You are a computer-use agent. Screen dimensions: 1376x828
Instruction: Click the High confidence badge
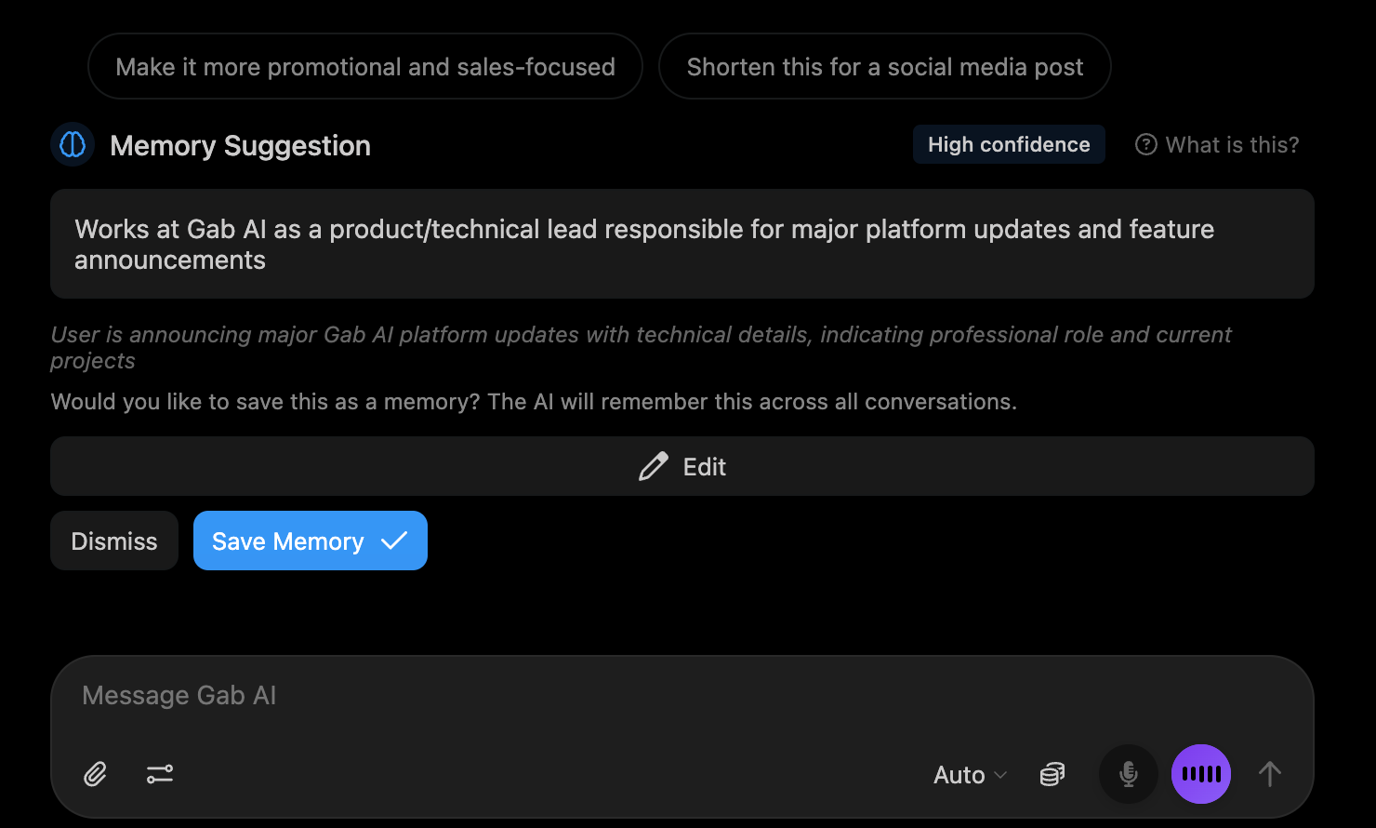1009,145
